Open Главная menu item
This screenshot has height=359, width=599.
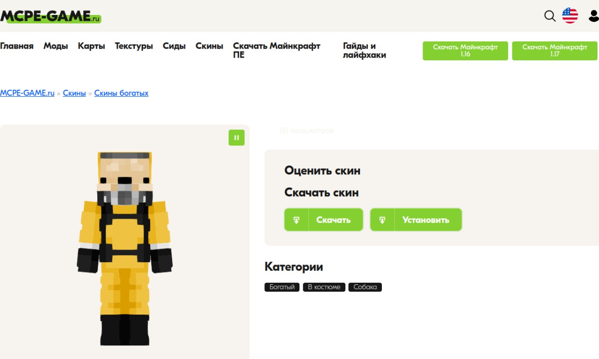point(17,46)
